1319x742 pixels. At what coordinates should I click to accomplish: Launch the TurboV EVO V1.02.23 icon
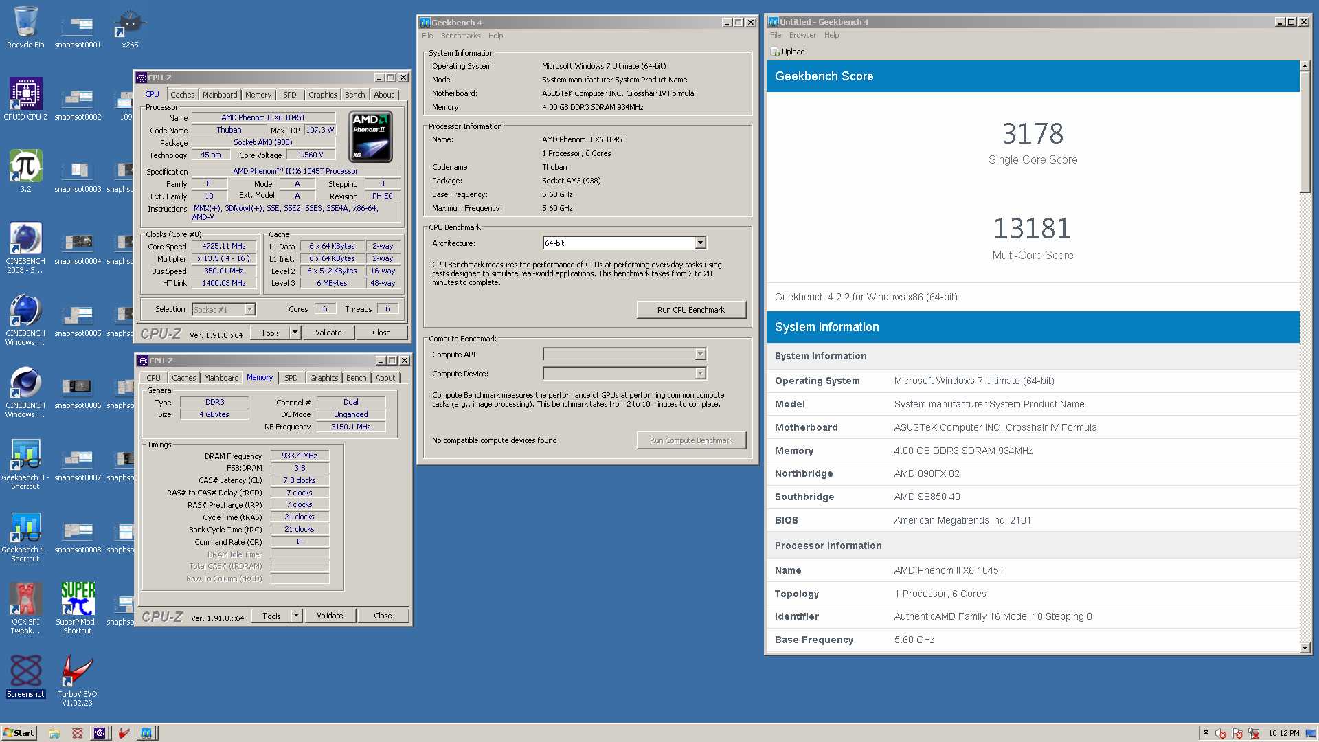pyautogui.click(x=78, y=680)
